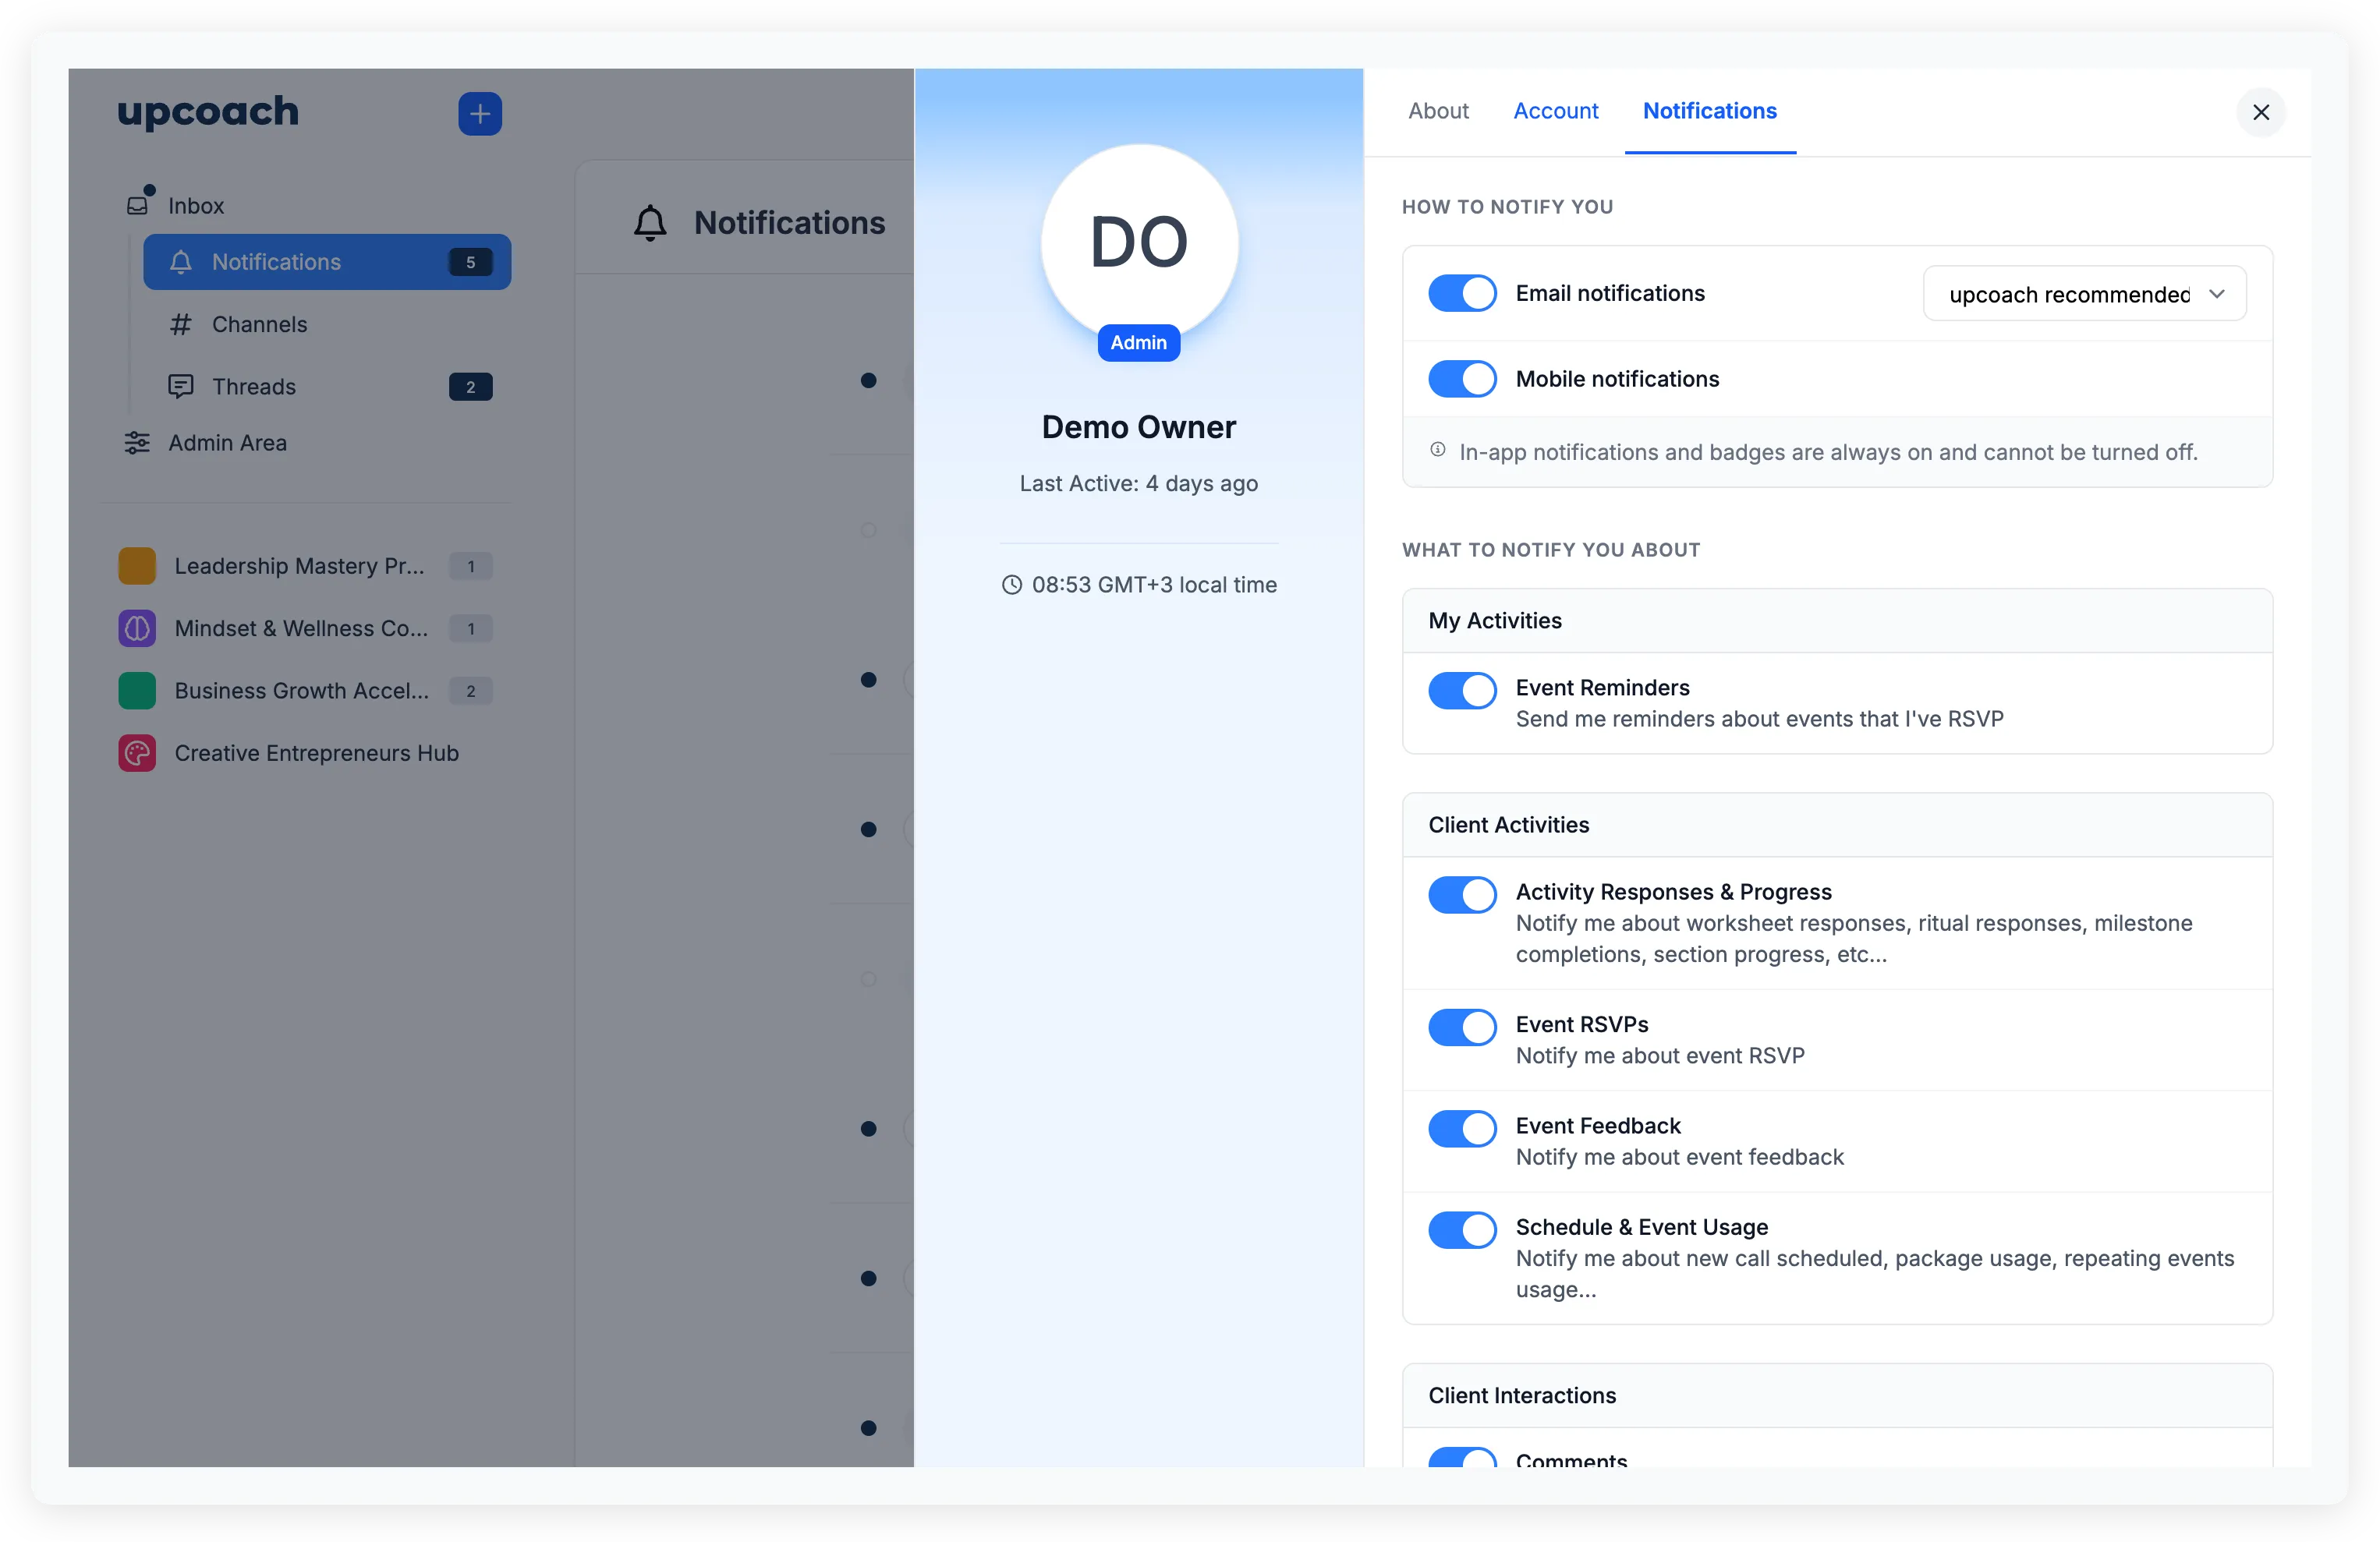Select the Mindset & Wellness community icon
Screen dimensions: 2380x1542
pyautogui.click(x=137, y=628)
